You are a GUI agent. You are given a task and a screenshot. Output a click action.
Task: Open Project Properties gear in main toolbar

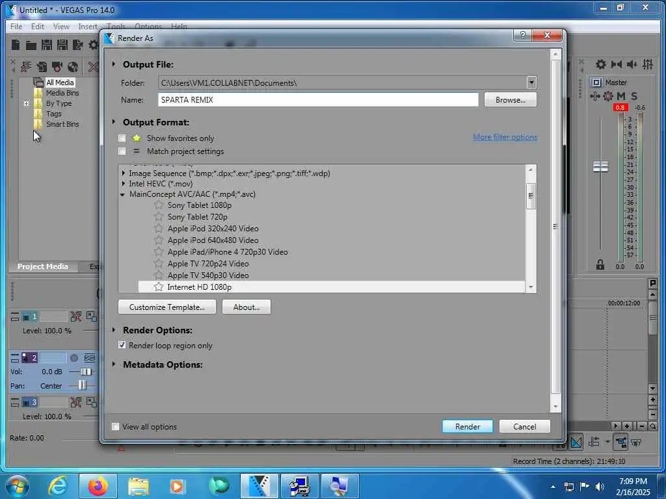click(93, 45)
